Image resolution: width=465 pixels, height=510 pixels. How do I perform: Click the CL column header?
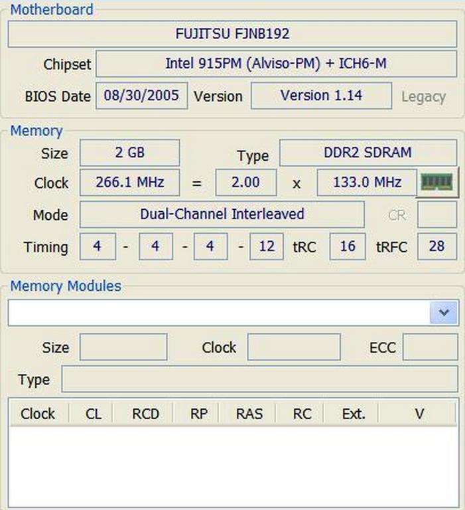[x=94, y=414]
